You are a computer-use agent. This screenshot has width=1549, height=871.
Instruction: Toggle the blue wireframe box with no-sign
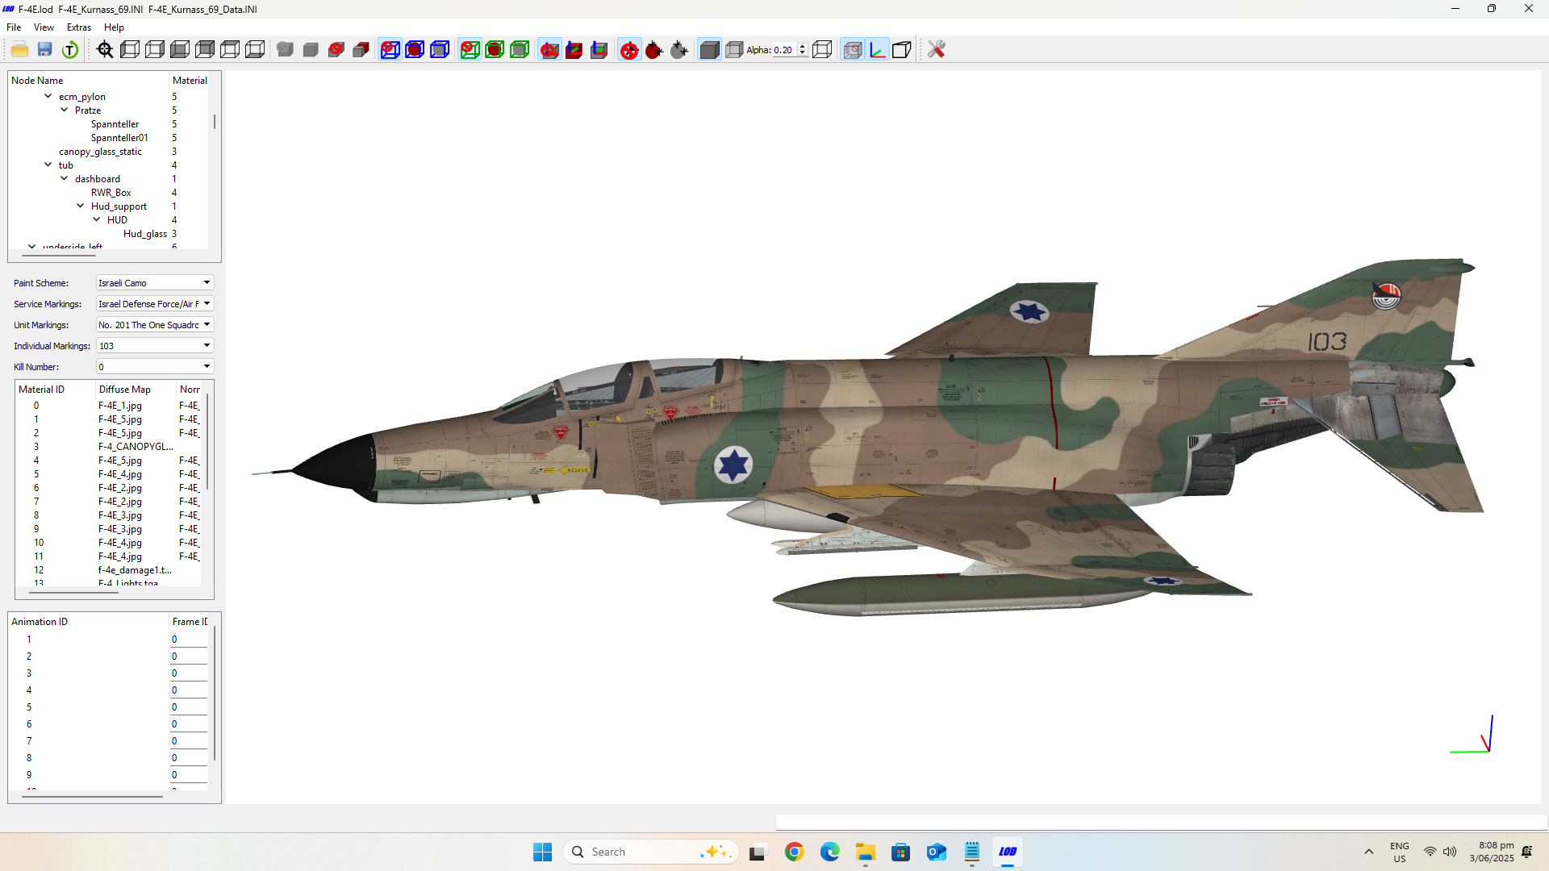click(x=390, y=50)
